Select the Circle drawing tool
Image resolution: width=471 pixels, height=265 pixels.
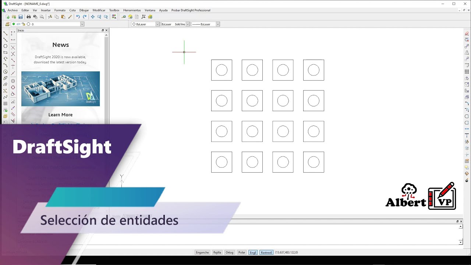(x=5, y=72)
